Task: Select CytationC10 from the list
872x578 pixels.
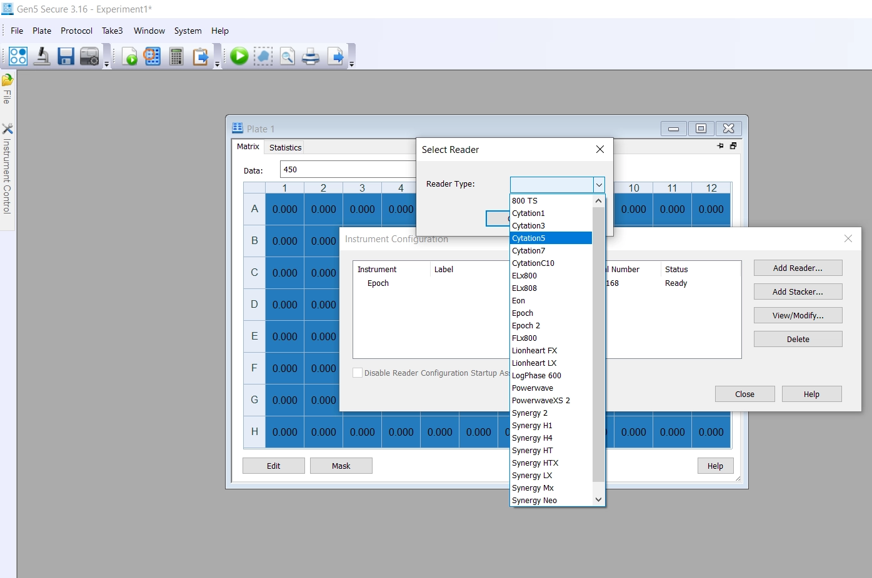Action: pos(551,263)
